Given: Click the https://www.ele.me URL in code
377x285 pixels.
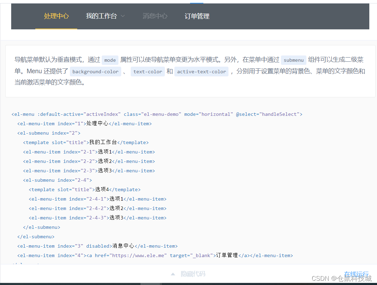Looking at the screenshot, I should pos(138,255).
